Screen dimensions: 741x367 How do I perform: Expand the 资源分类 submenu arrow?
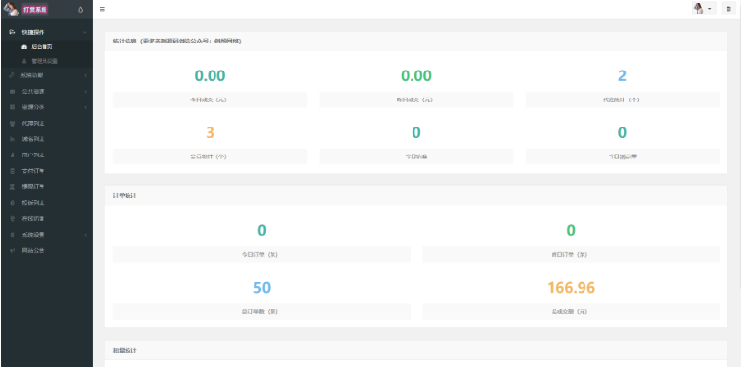86,107
